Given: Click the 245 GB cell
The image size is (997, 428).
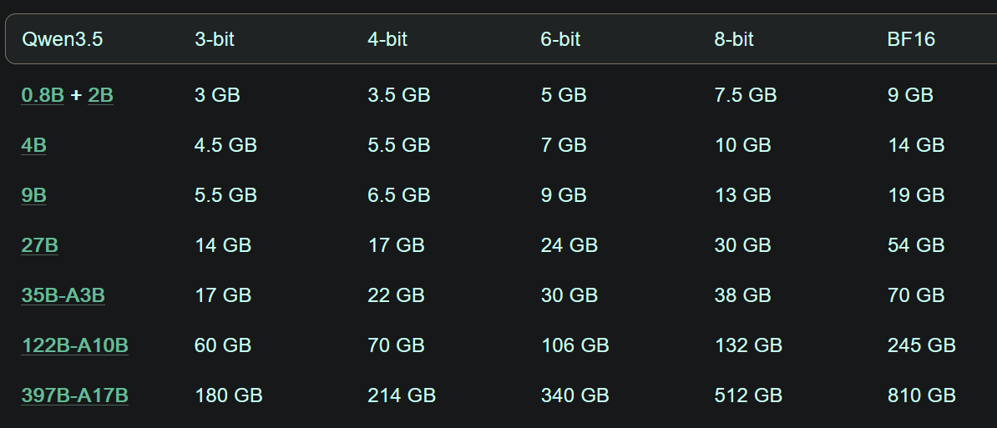Looking at the screenshot, I should click(x=921, y=345).
